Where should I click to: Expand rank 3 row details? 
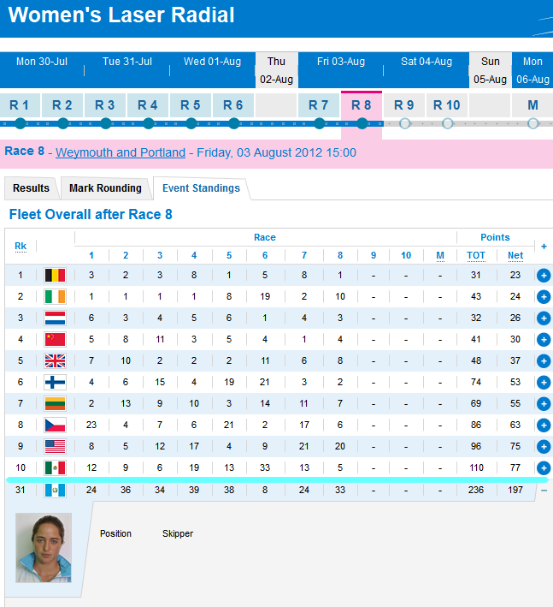click(544, 318)
